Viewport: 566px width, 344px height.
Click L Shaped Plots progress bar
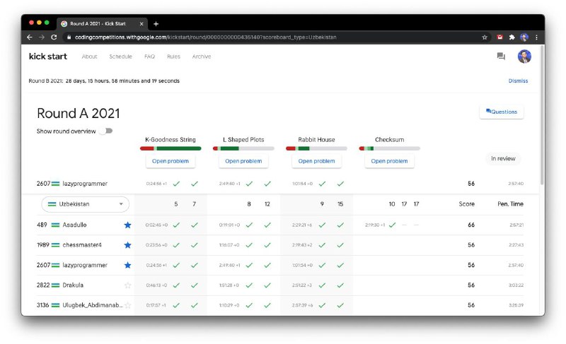point(243,148)
